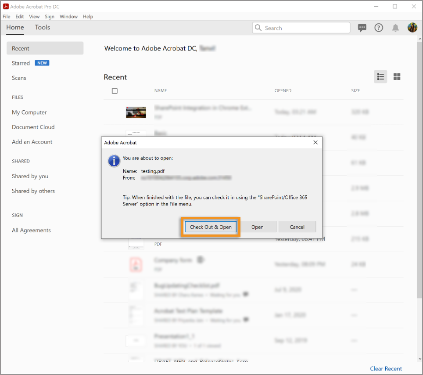Screen dimensions: 423x375
Task: Select Document Cloud in sidebar
Action: coord(33,127)
